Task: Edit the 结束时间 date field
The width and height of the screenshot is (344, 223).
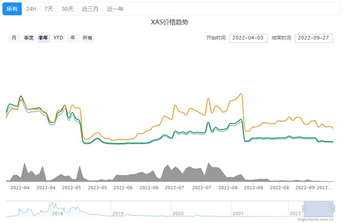Action: click(x=314, y=38)
